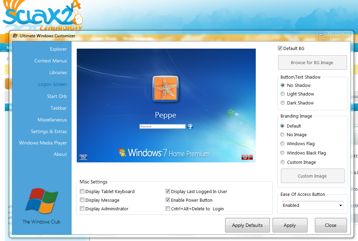Toggle Display Last Logged In User

(x=168, y=191)
